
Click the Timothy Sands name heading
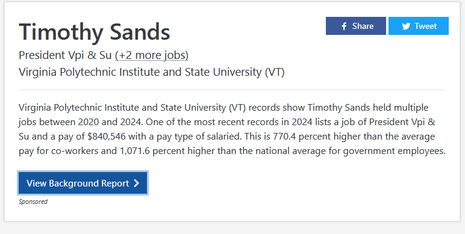[95, 32]
